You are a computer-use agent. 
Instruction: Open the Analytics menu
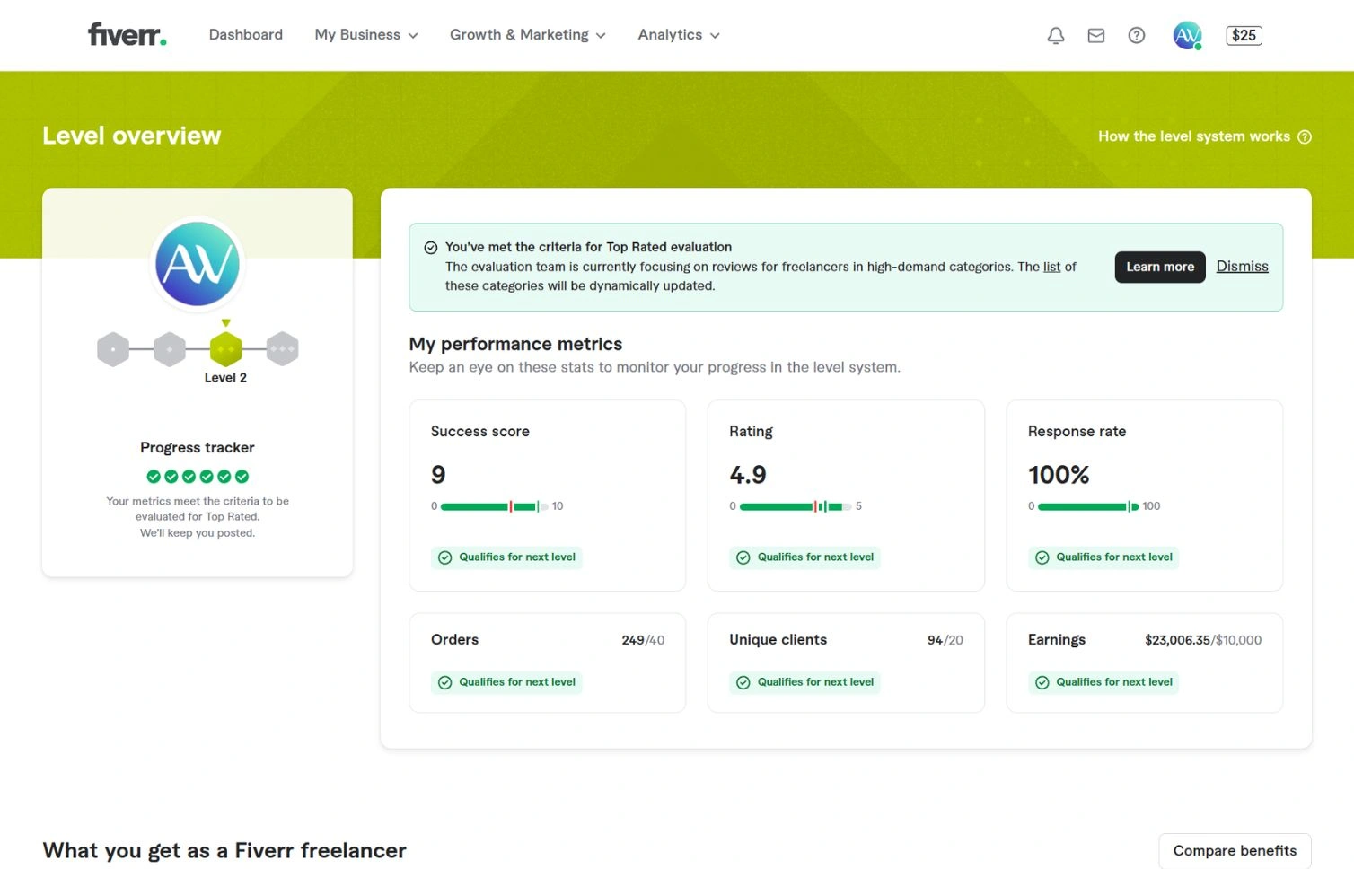(679, 35)
